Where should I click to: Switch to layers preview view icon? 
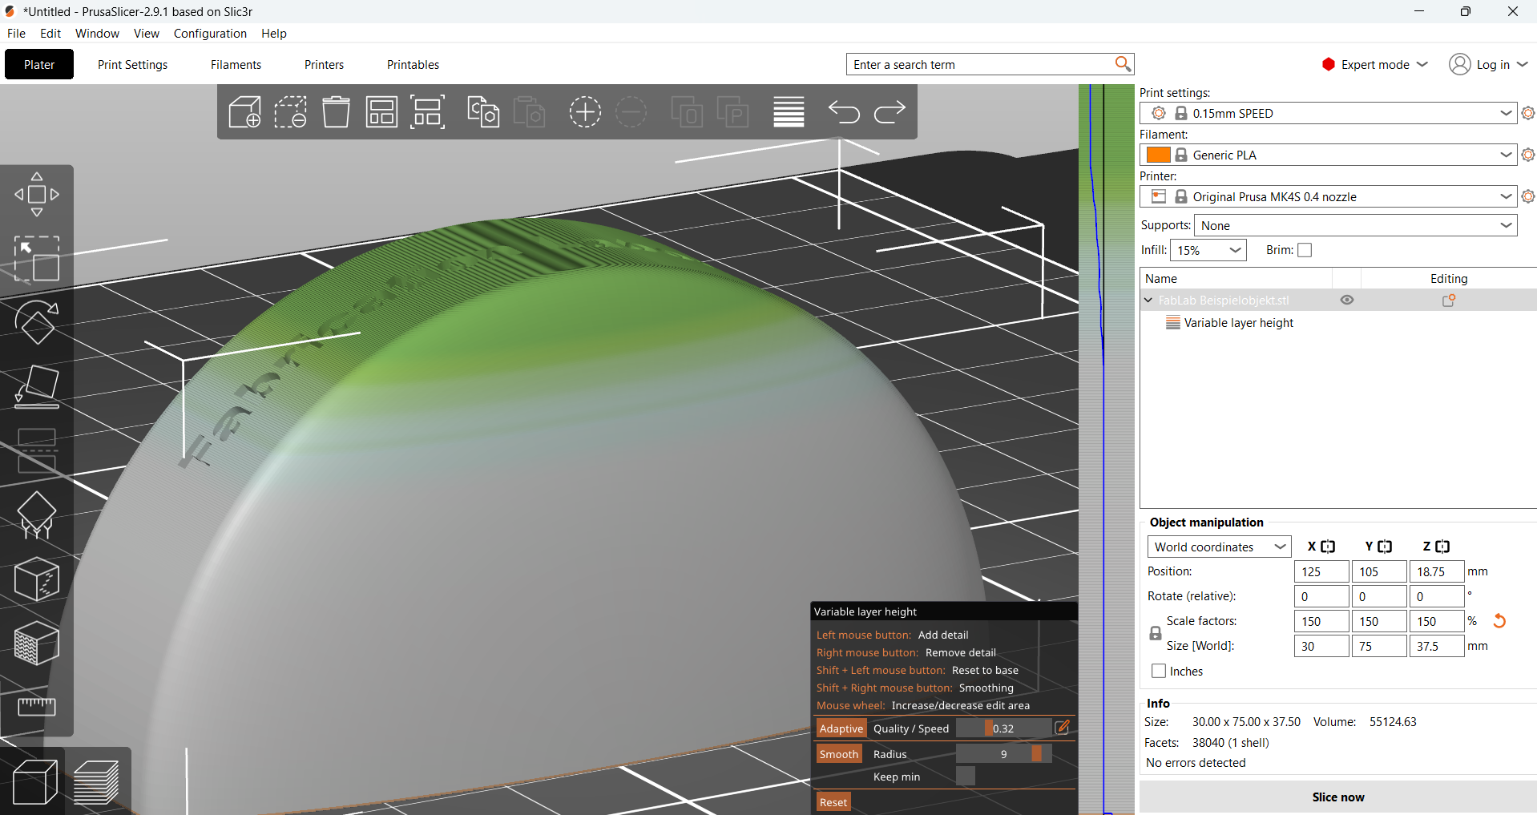[96, 781]
